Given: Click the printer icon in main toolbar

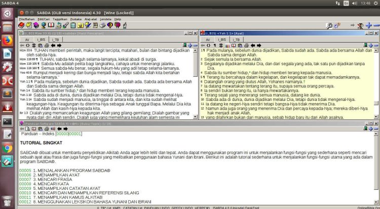Looking at the screenshot, I should [103, 25].
